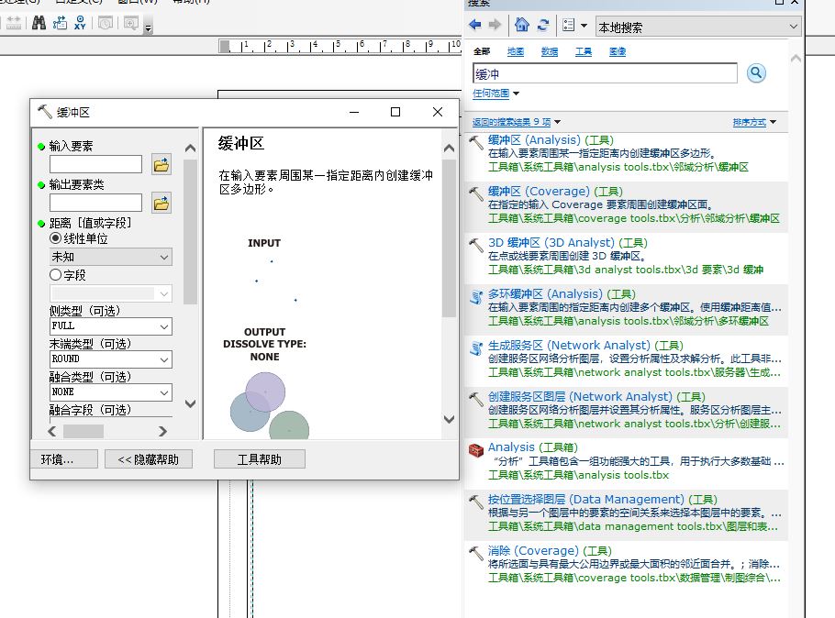Viewport: 835px width, 618px height.
Task: Expand the 排序方式 sort menu
Action: pyautogui.click(x=754, y=122)
